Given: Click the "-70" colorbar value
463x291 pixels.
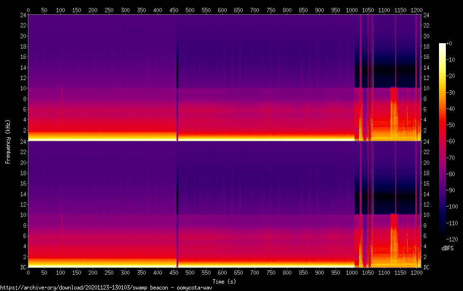Looking at the screenshot, I should click(451, 158).
